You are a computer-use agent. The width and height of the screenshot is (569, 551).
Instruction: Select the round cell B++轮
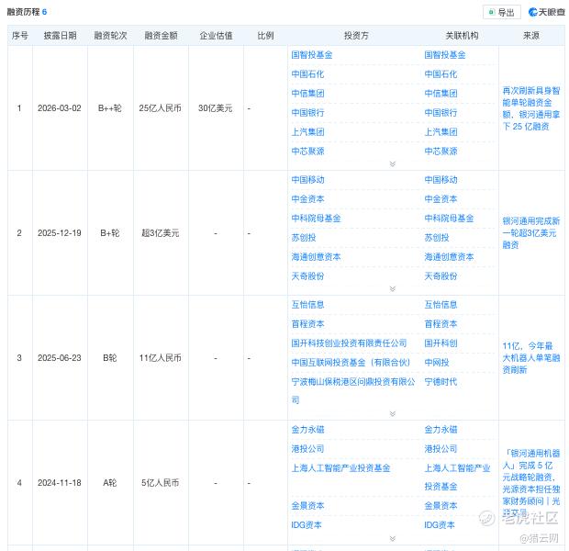click(110, 108)
